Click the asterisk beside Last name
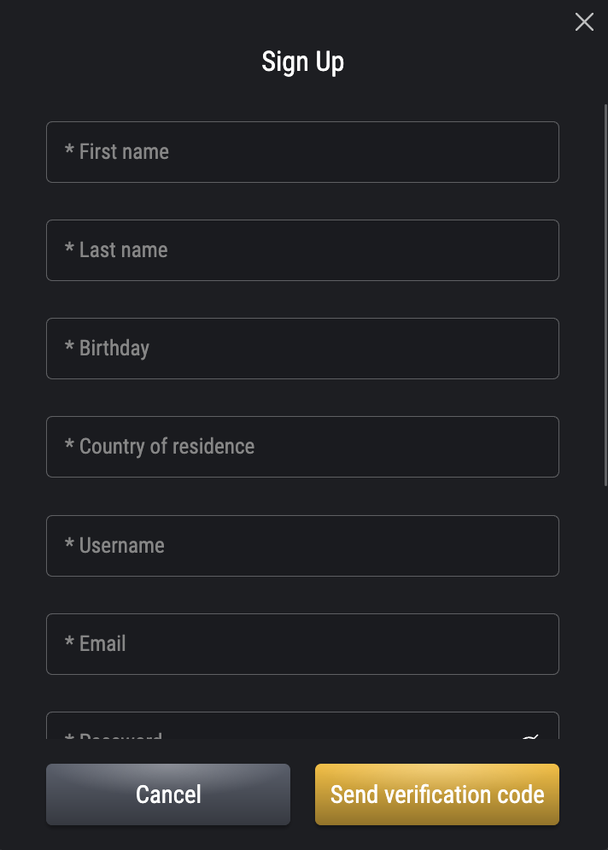 (x=69, y=250)
